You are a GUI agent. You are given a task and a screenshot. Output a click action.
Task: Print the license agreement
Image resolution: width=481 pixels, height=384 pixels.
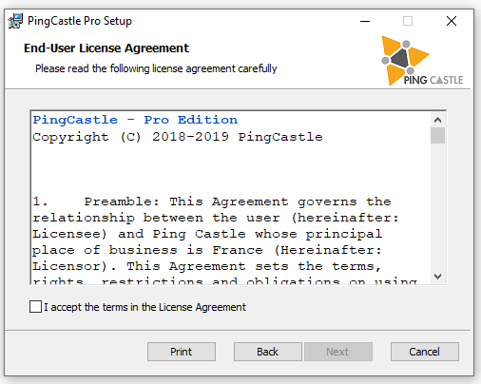click(182, 352)
